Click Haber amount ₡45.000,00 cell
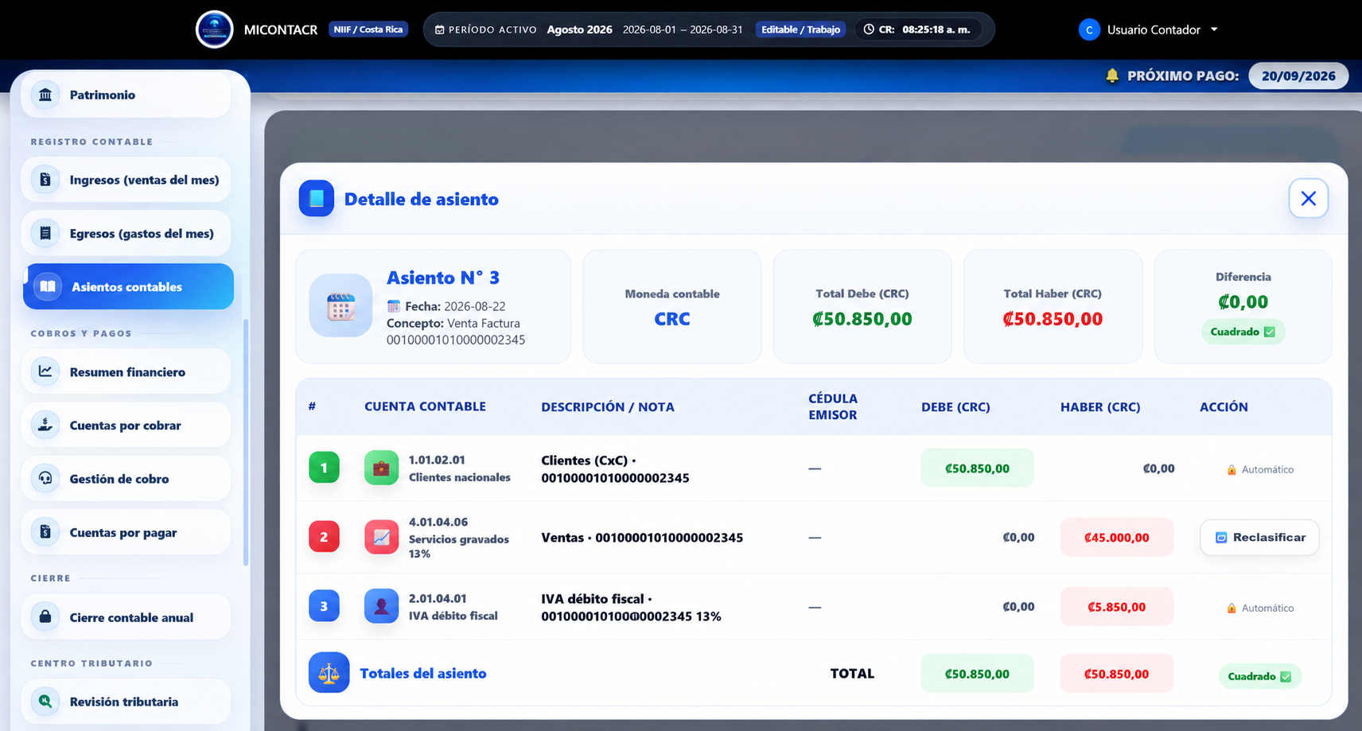The image size is (1362, 731). [1116, 538]
